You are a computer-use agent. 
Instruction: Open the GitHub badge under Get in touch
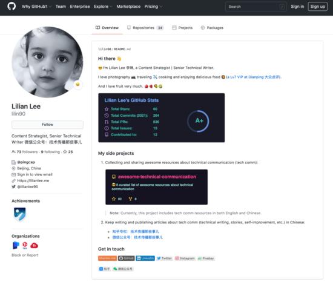point(127,258)
